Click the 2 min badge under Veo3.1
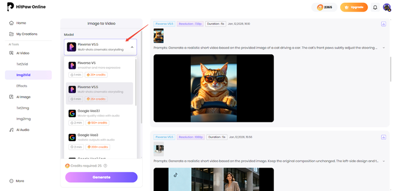This screenshot has height=191, width=399. tap(76, 123)
